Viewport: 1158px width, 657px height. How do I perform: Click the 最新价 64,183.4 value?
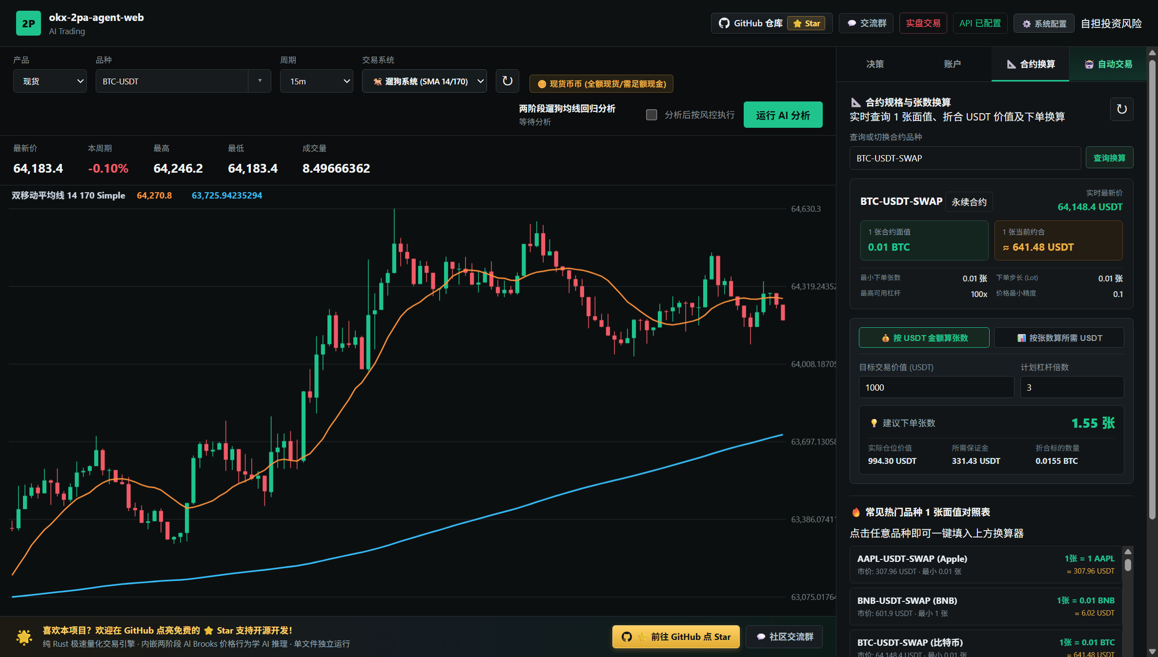pyautogui.click(x=38, y=168)
